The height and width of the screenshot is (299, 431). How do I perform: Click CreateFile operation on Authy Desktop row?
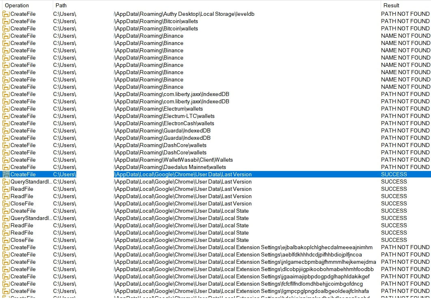23,14
